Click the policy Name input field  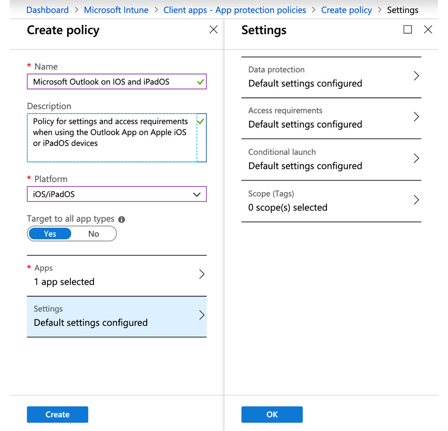coord(112,82)
